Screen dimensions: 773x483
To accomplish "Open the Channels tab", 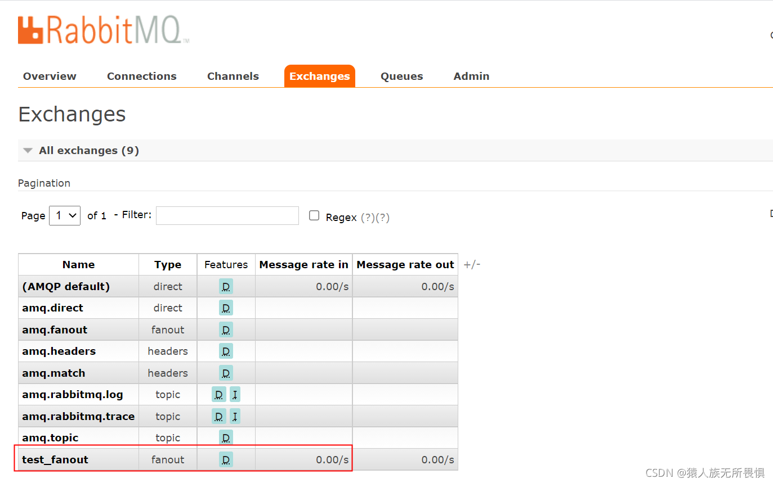I will (x=233, y=76).
